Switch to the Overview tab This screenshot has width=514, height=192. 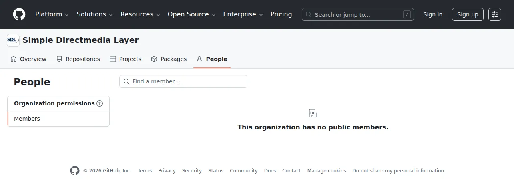(x=28, y=59)
